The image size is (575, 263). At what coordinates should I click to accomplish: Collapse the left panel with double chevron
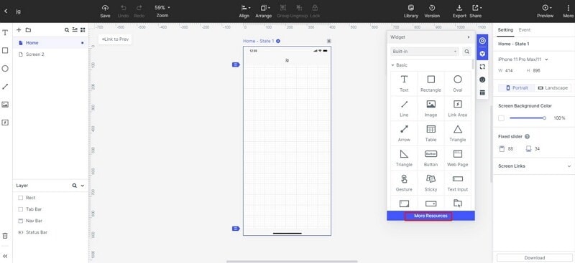pos(5,256)
